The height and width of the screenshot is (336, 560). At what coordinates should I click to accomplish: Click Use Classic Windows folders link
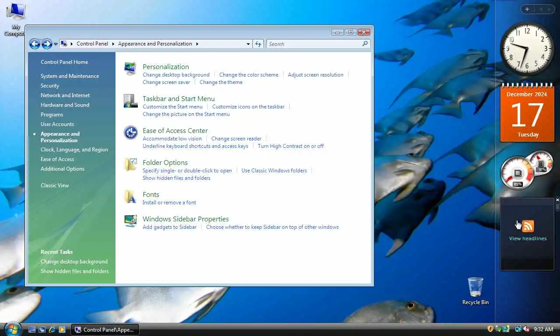click(274, 171)
